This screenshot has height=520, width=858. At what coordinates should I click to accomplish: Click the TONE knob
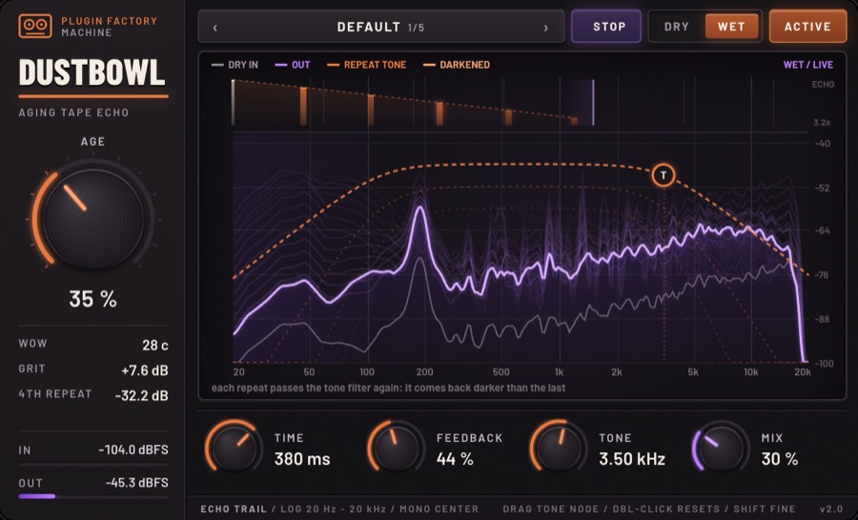pos(559,448)
